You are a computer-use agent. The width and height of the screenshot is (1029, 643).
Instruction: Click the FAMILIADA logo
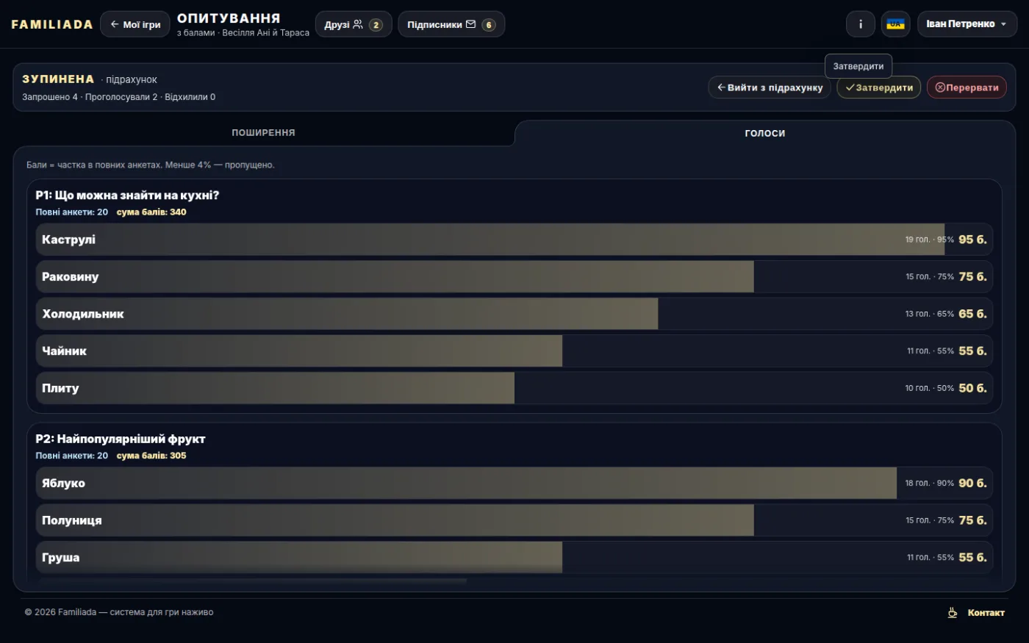tap(52, 24)
